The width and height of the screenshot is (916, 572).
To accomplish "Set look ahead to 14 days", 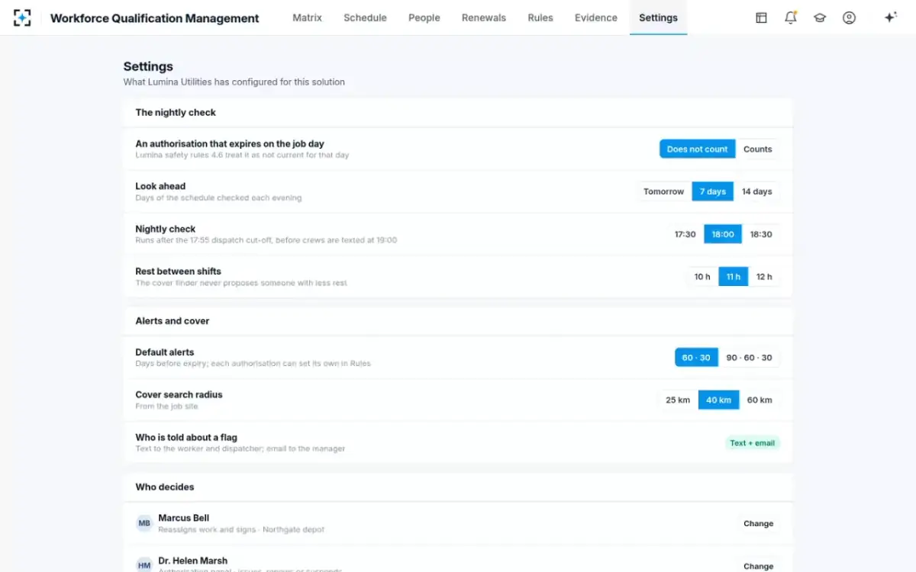I will pyautogui.click(x=757, y=191).
